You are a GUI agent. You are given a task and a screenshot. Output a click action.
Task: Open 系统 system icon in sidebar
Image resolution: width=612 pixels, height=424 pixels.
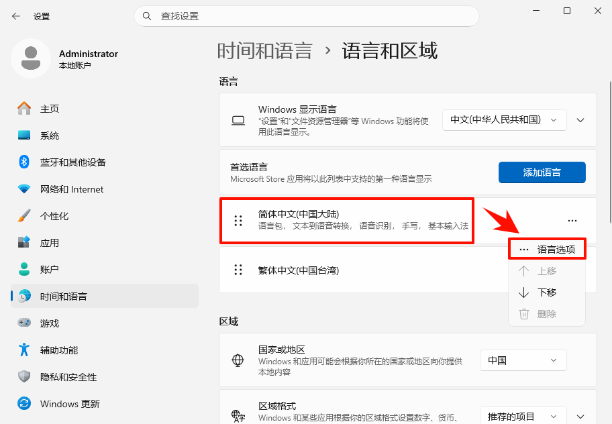point(24,136)
